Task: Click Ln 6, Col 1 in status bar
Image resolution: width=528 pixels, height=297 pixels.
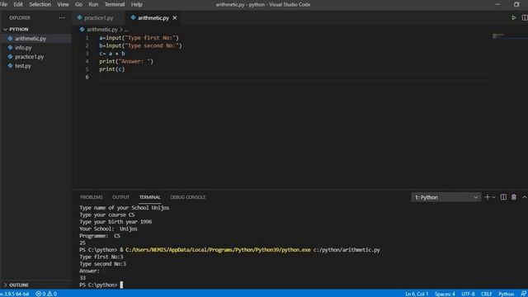Action: coord(417,294)
